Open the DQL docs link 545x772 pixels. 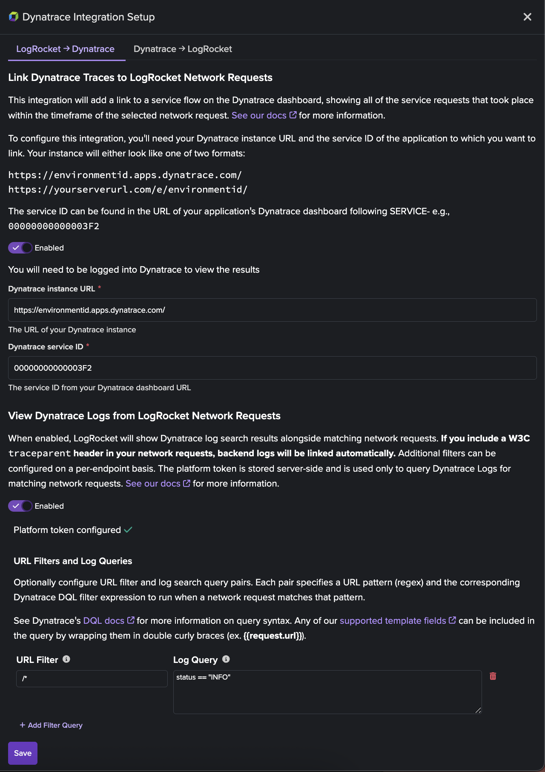point(104,620)
